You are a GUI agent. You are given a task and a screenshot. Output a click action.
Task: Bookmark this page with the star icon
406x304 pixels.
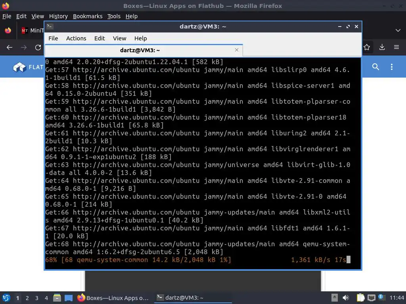point(367,47)
